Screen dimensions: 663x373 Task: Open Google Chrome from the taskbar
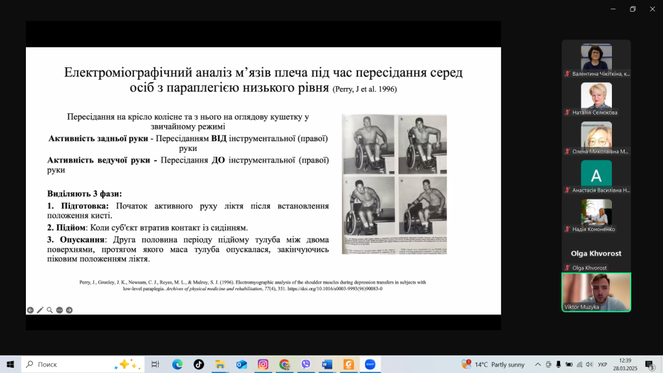pos(285,364)
